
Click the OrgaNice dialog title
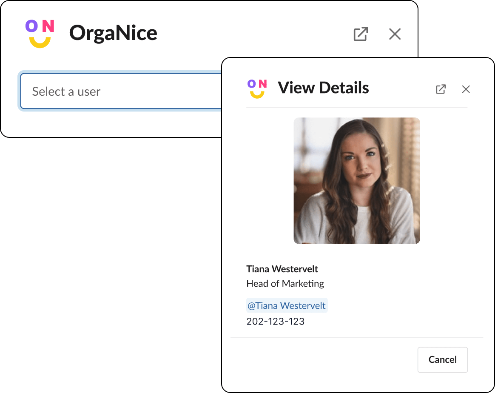[x=113, y=32]
